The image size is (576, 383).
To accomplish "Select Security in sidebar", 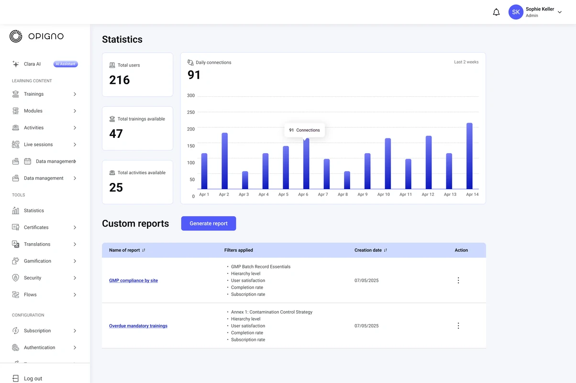I will 33,278.
